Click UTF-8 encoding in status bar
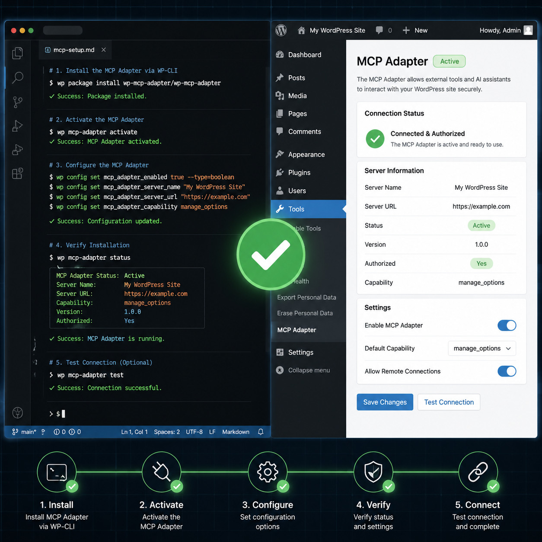Image resolution: width=542 pixels, height=542 pixels. [x=194, y=432]
